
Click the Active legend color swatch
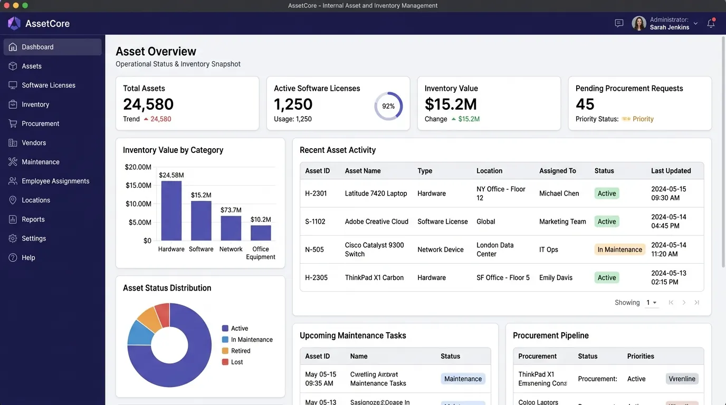(225, 329)
